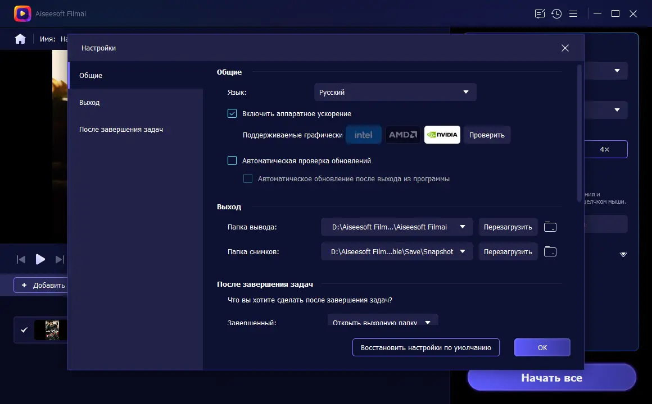This screenshot has height=404, width=652.
Task: Click the Поддерживаемые графически label
Action: (x=293, y=135)
